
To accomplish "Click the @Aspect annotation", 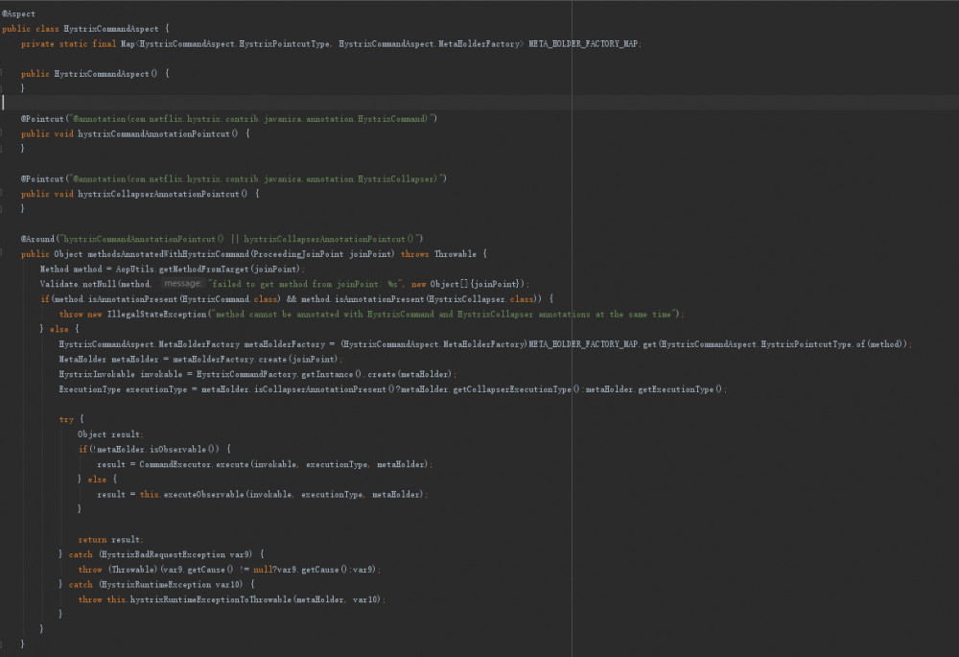I will click(18, 13).
